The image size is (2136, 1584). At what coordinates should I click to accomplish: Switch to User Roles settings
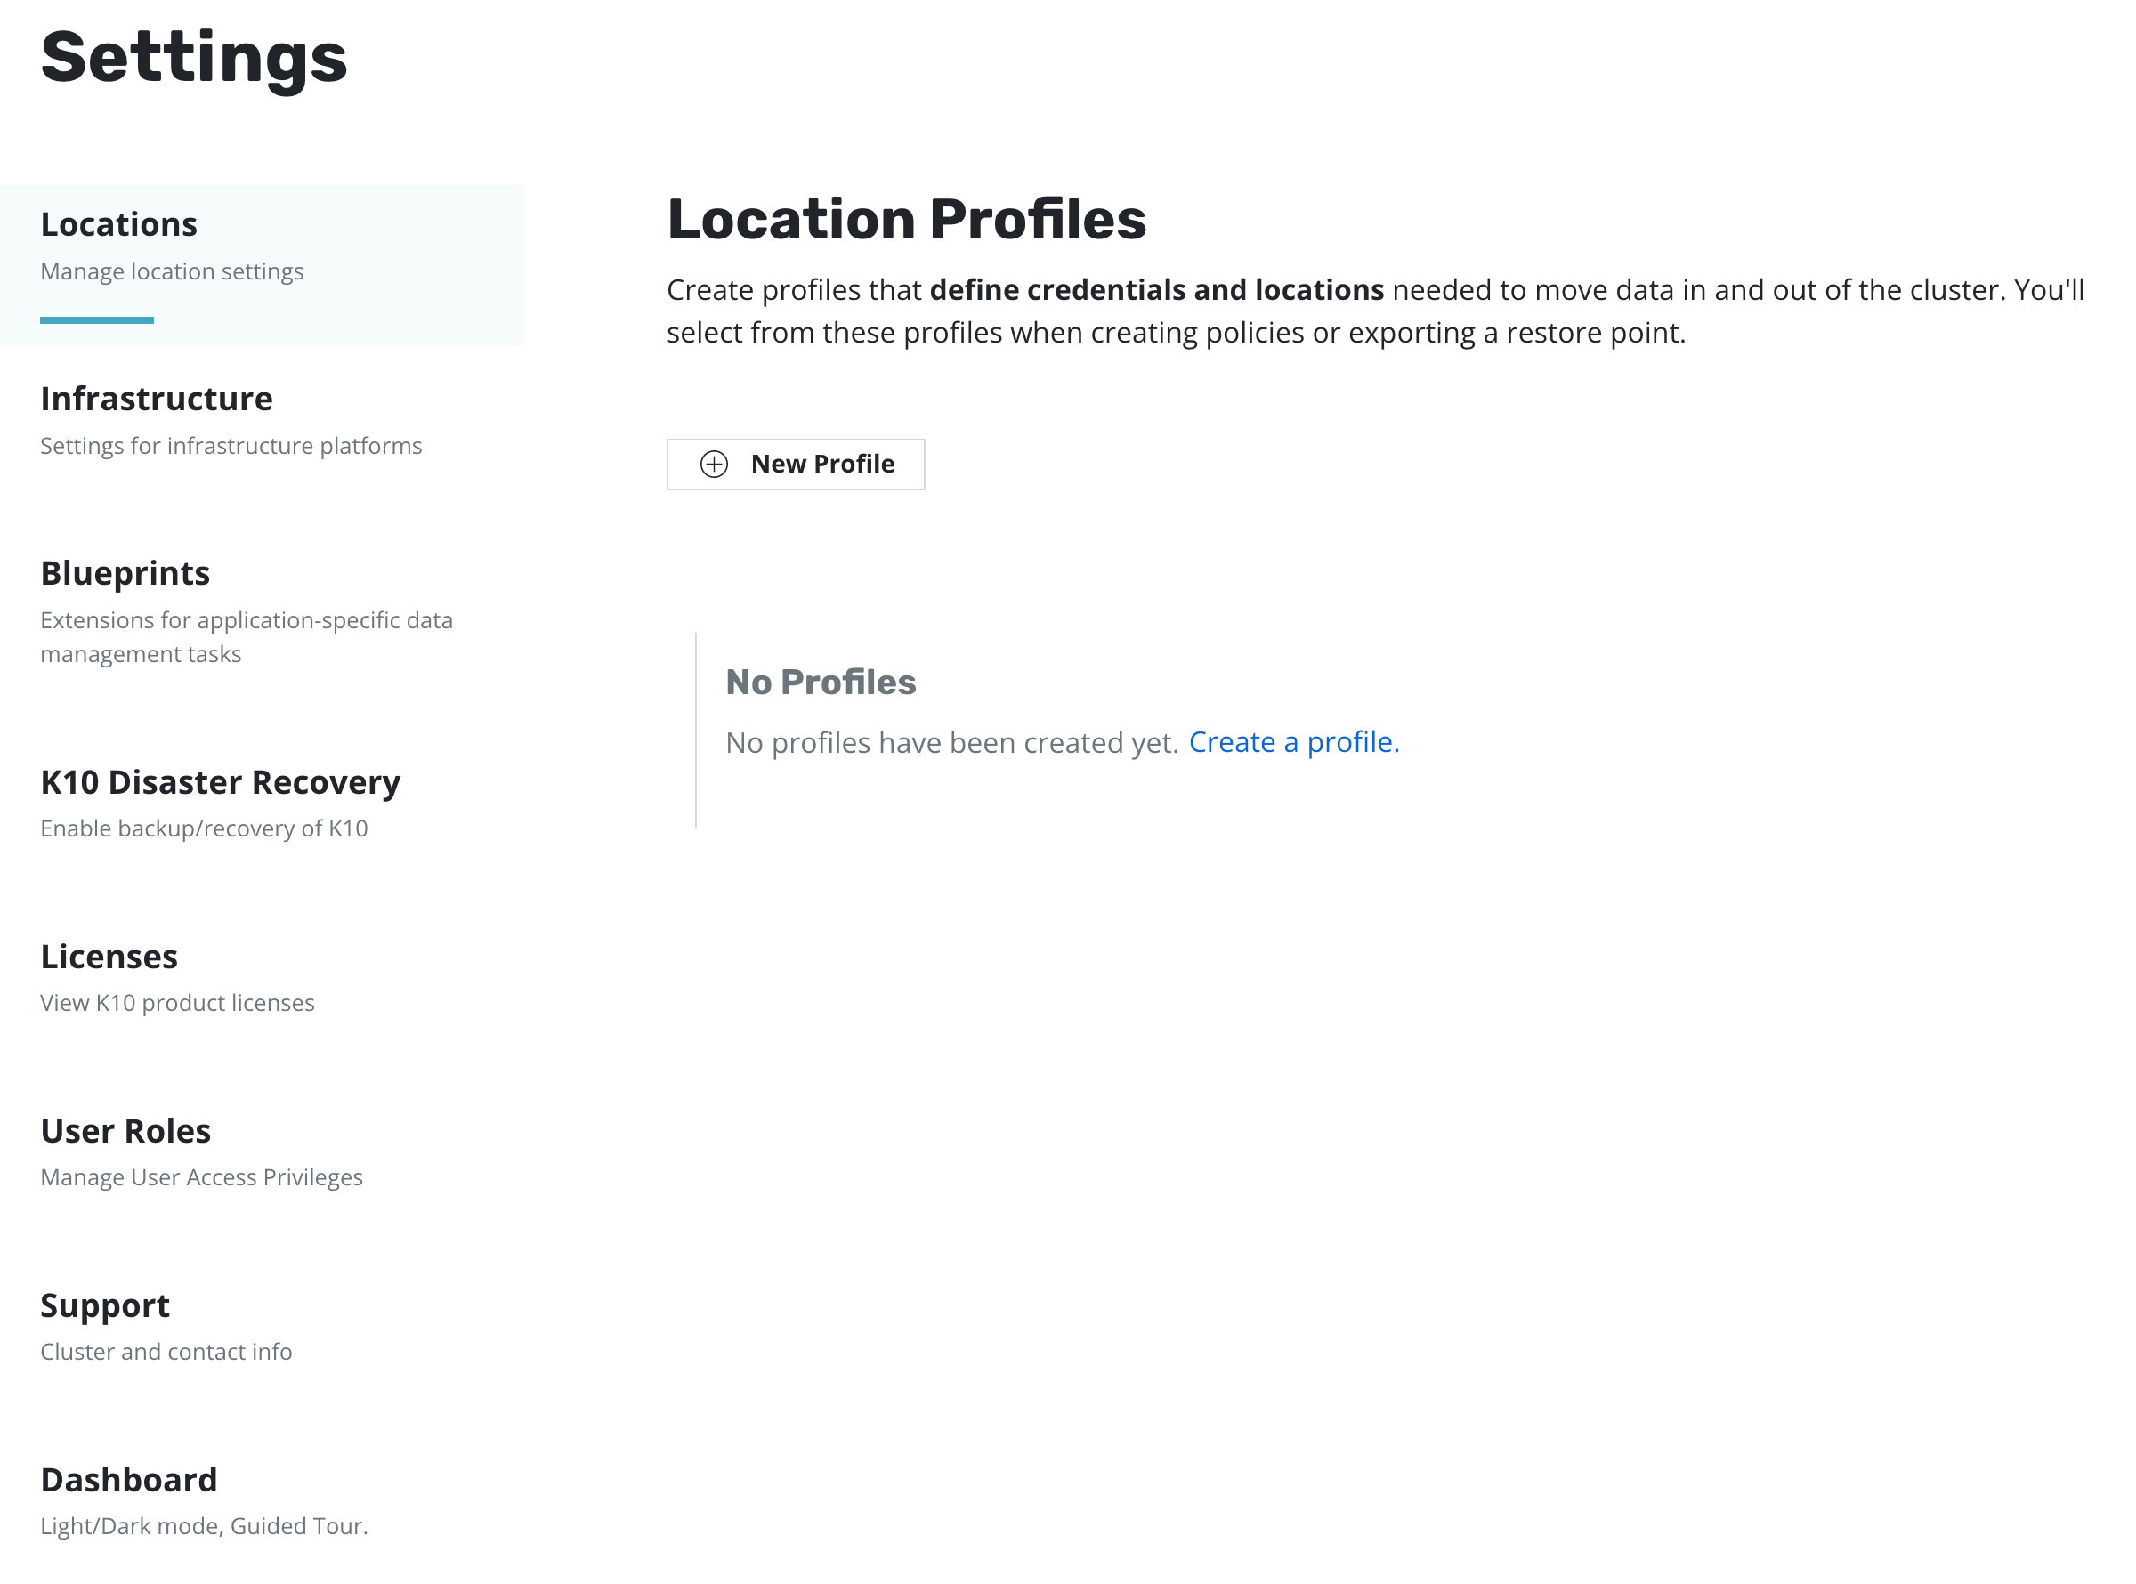click(x=125, y=1131)
